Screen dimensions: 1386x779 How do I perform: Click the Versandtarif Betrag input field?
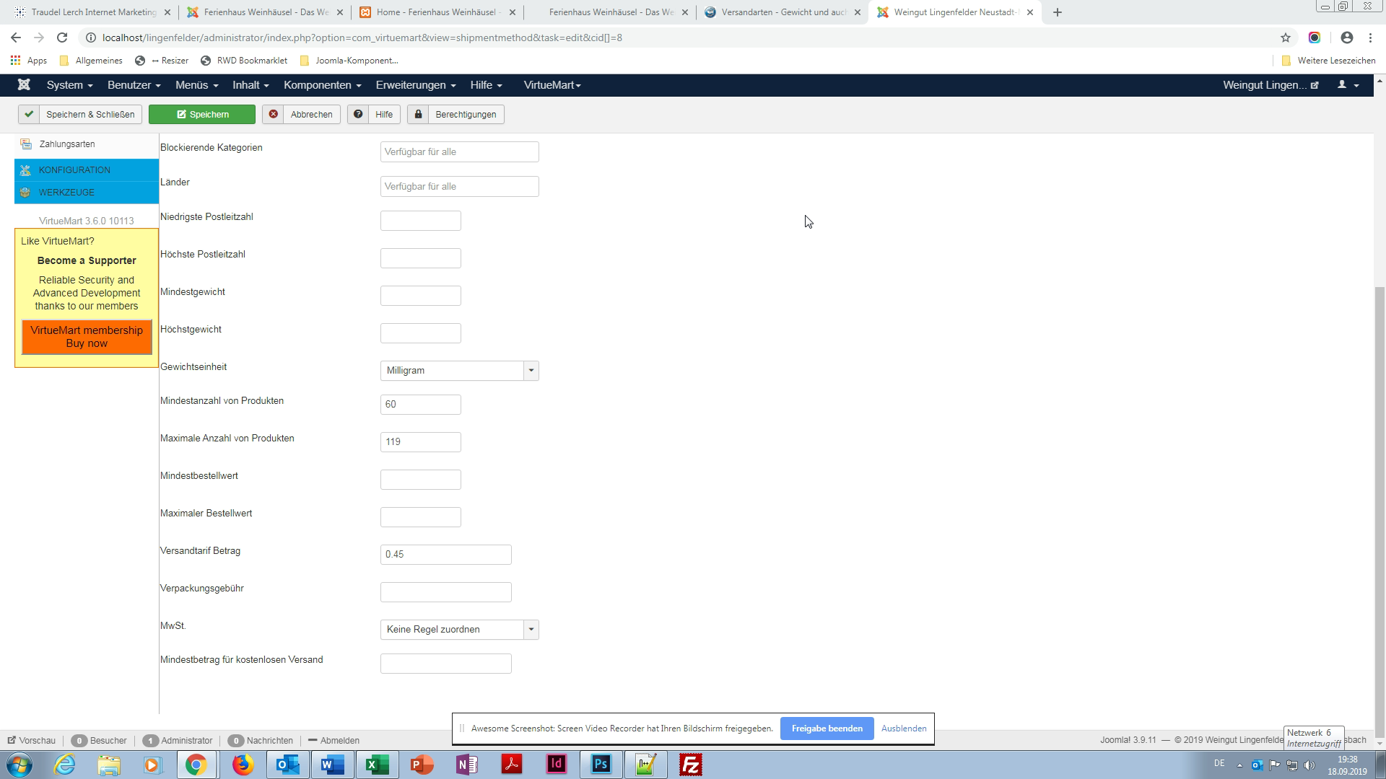click(x=445, y=555)
